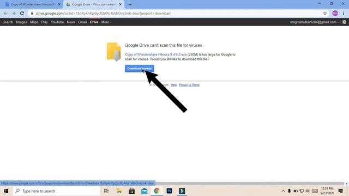This screenshot has width=349, height=196.
Task: Open the Chrome three-dot menu
Action: (x=344, y=13)
